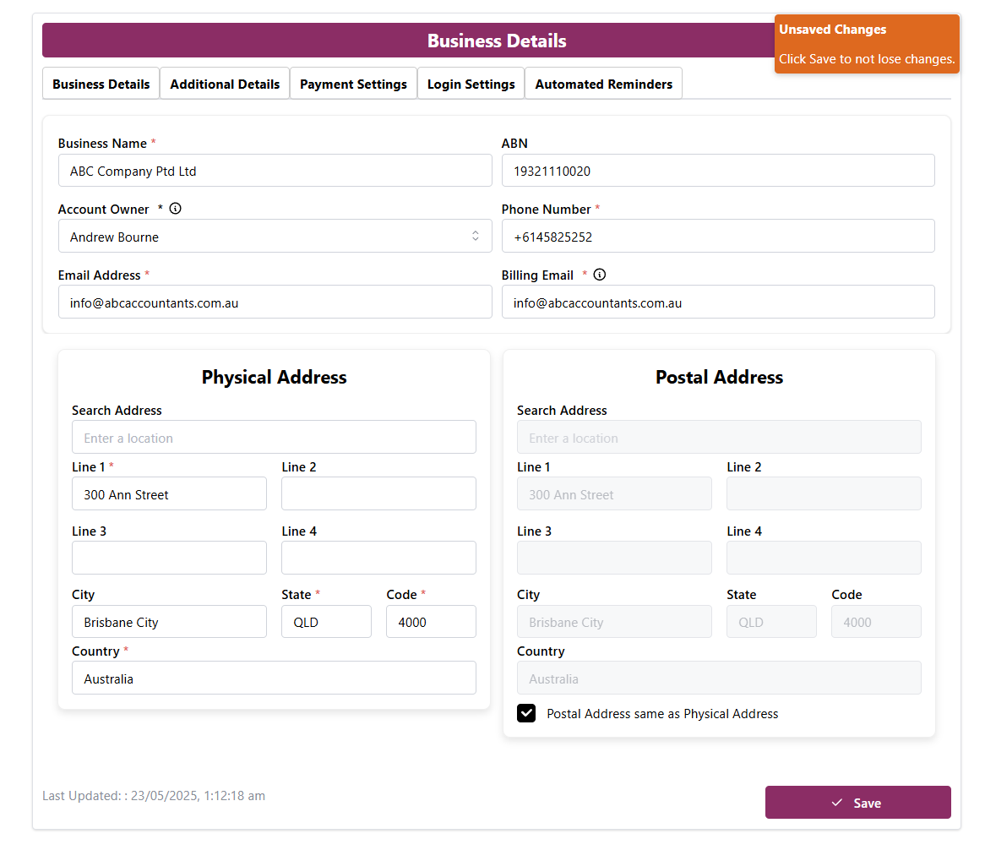Click the info icon beside Account Owner
Viewport: 985px width, 850px height.
(175, 209)
